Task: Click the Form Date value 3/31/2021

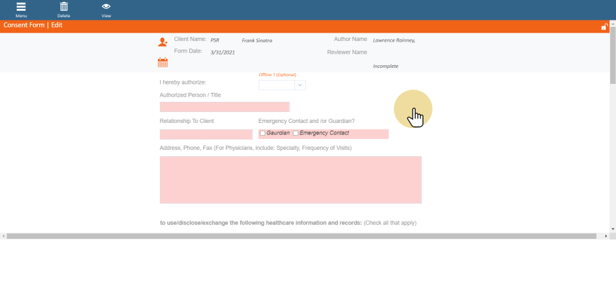Action: point(223,52)
